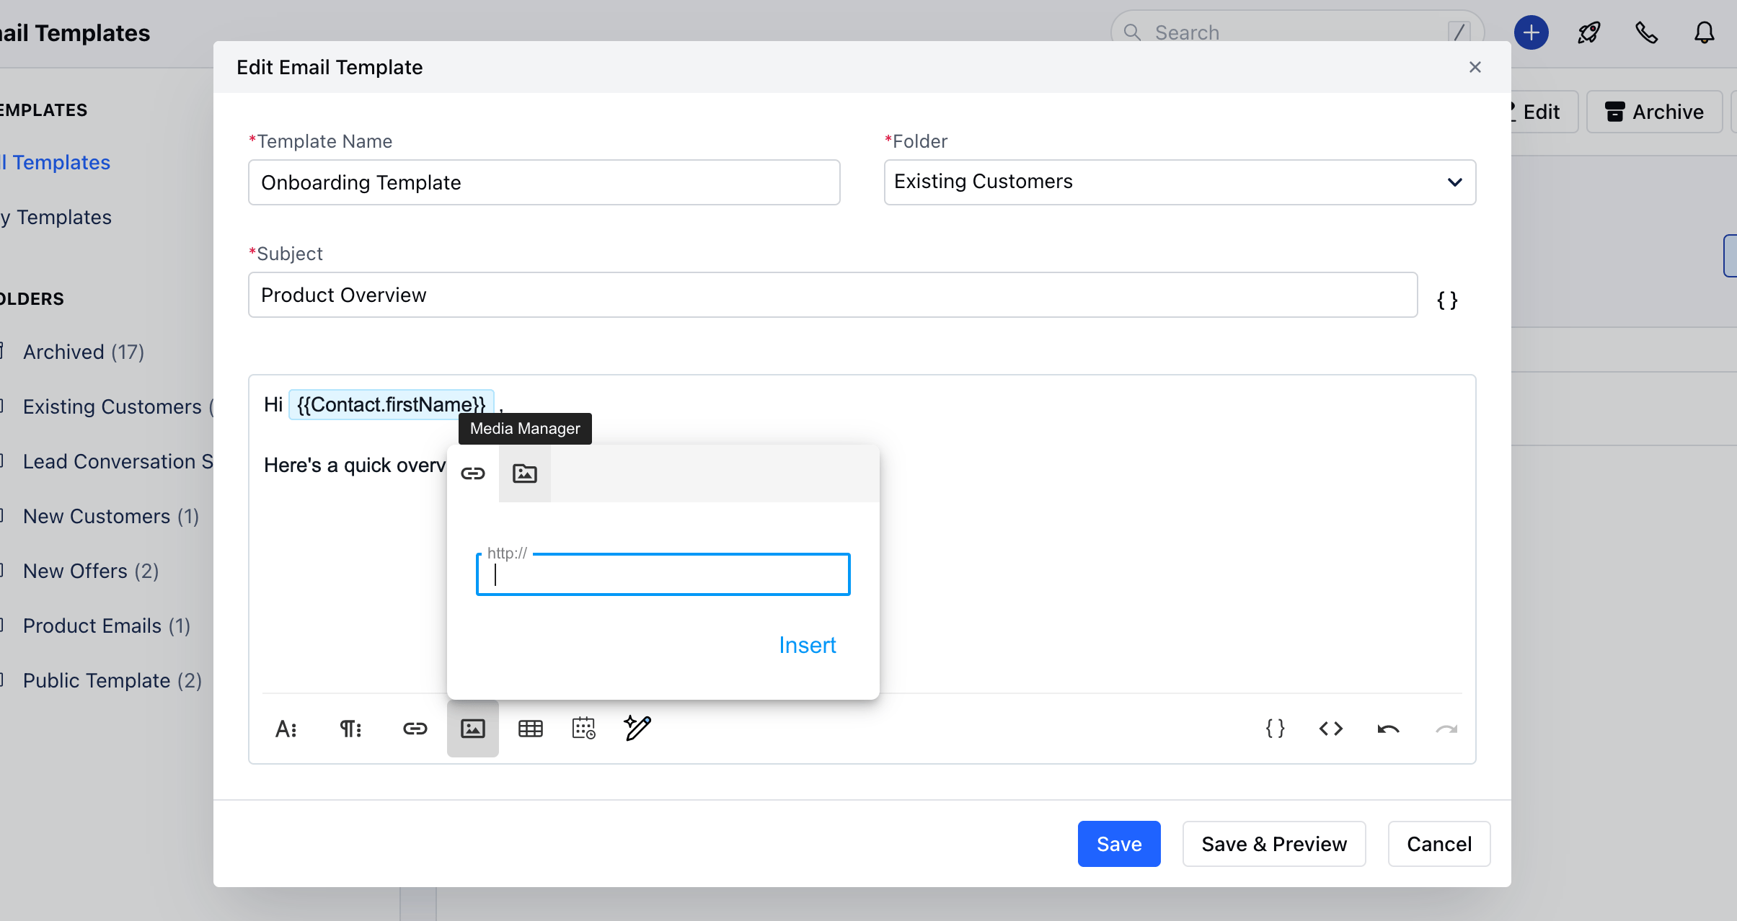The image size is (1737, 921).
Task: Click the Template Name input field
Action: [544, 182]
